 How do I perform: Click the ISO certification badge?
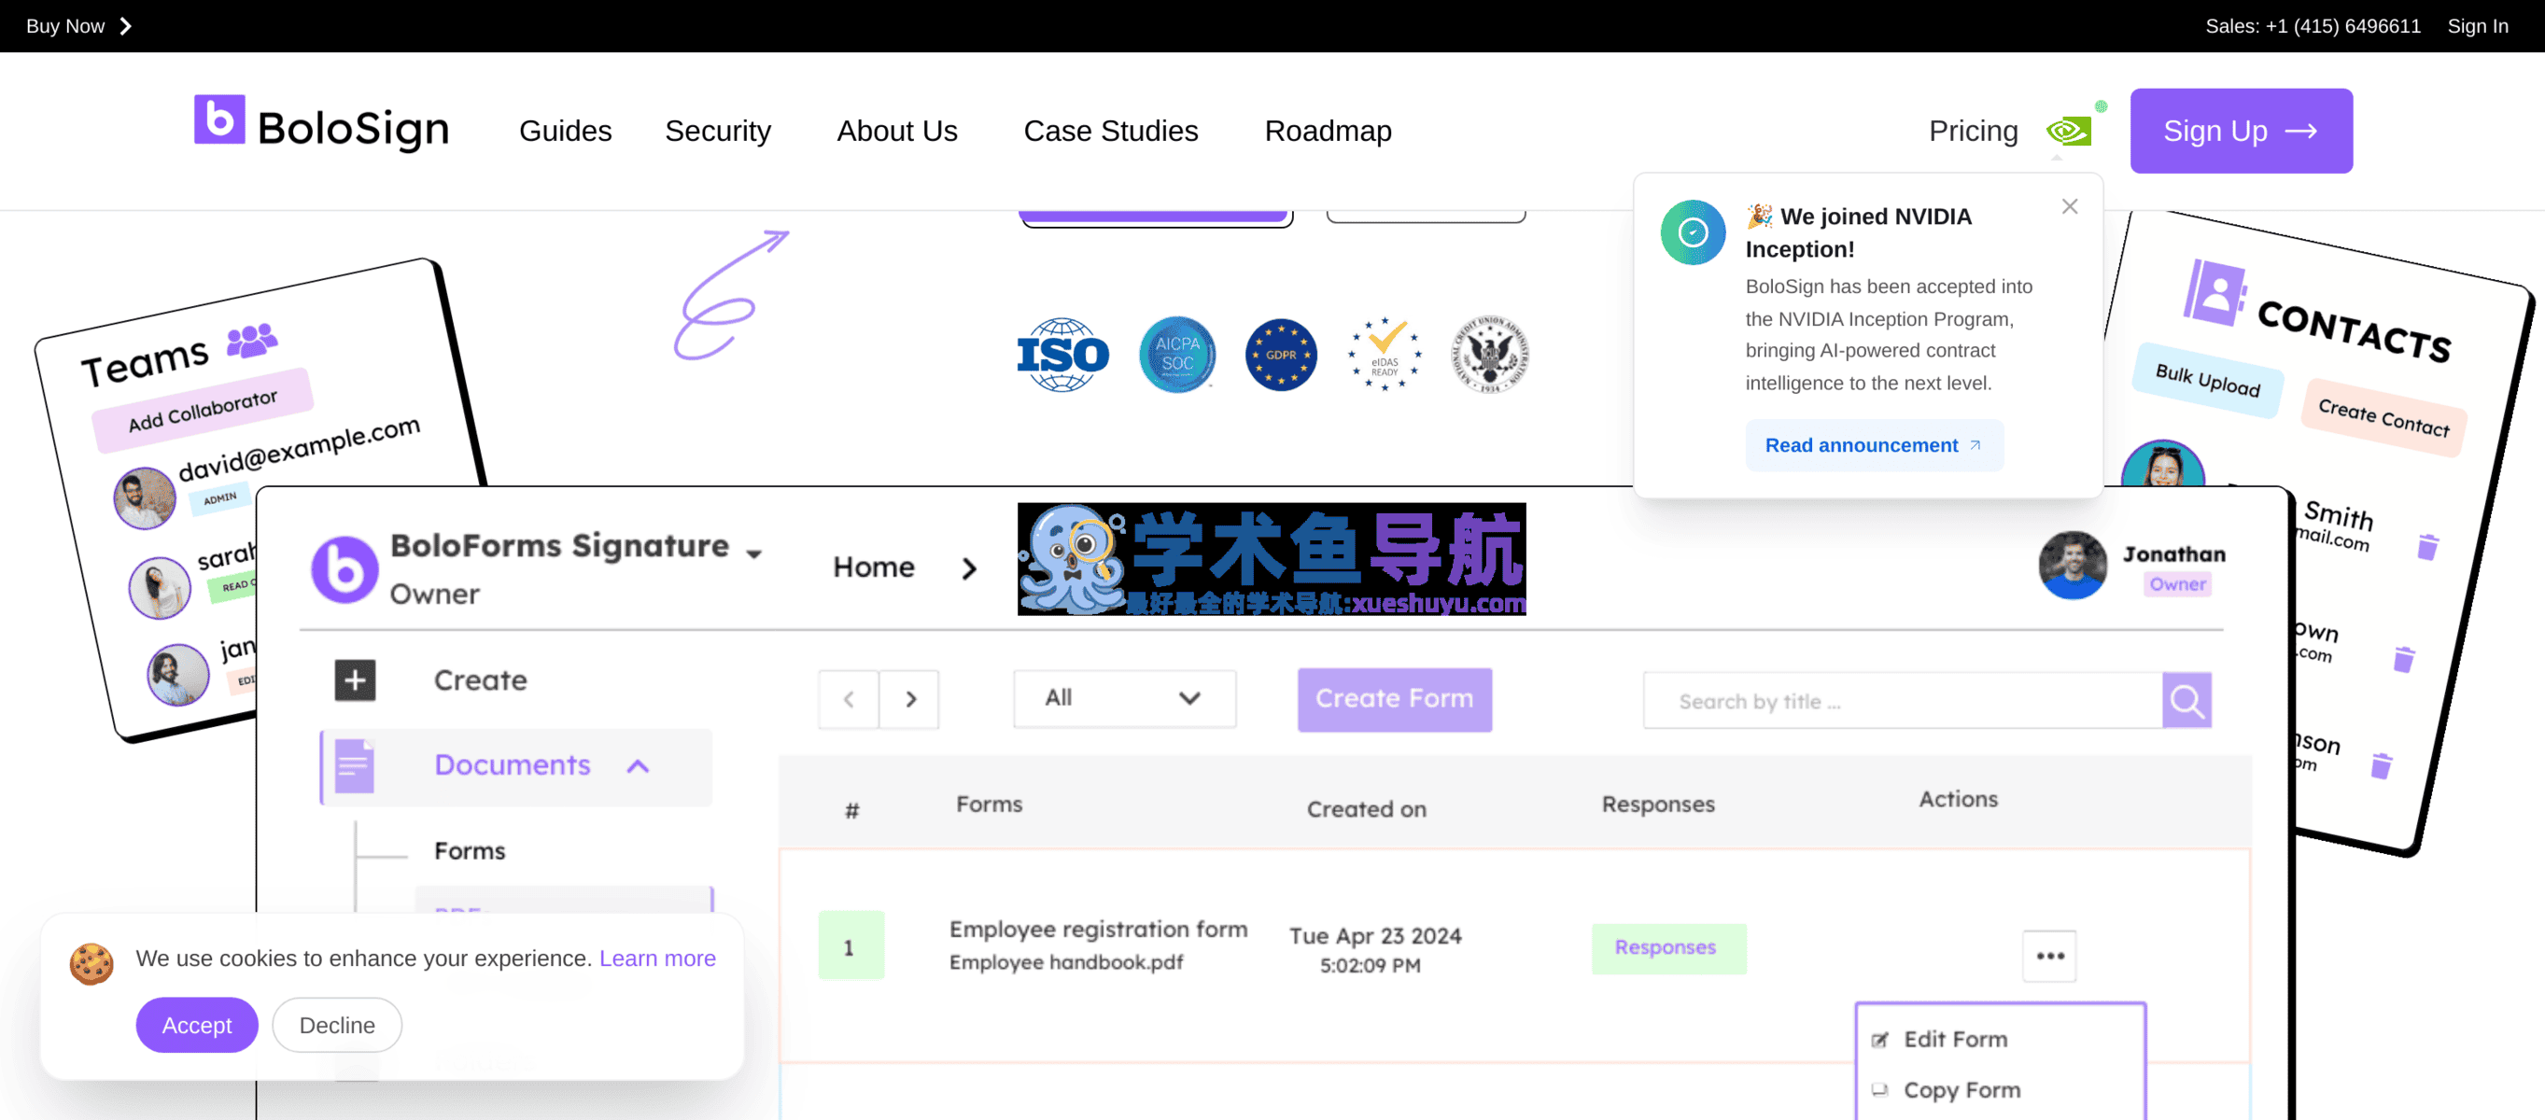click(x=1063, y=355)
